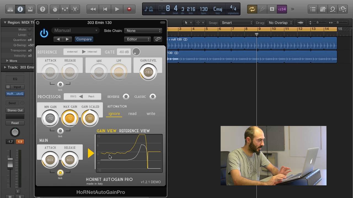Toggle min/max gain link button
This screenshot has width=353, height=198.
pyautogui.click(x=60, y=131)
